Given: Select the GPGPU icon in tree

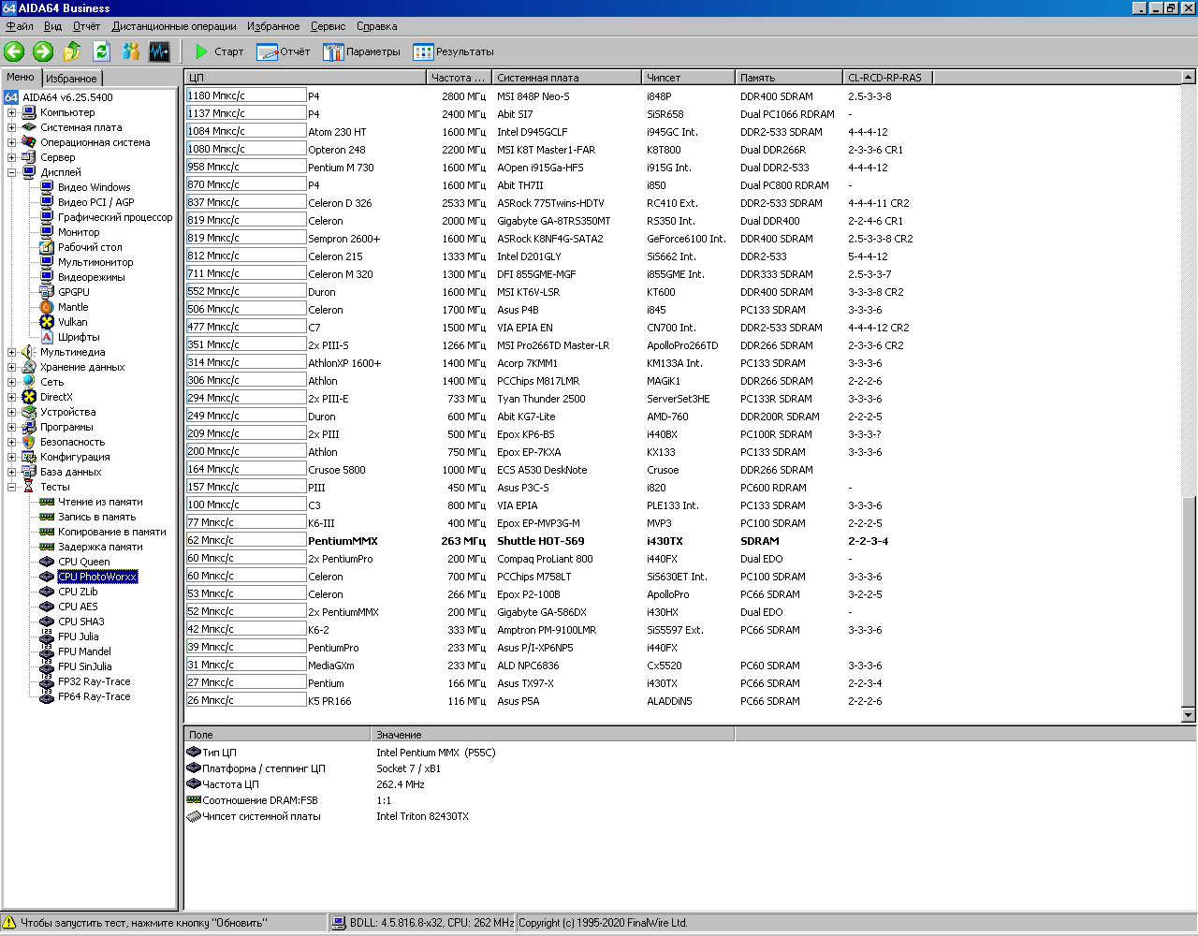Looking at the screenshot, I should (47, 292).
